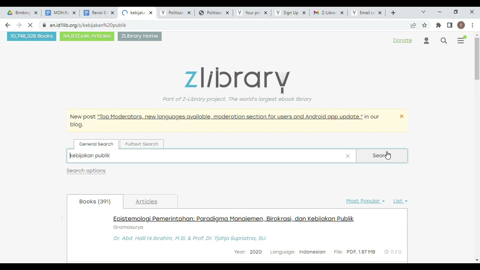The height and width of the screenshot is (270, 480).
Task: Open author Dr. Abd. Halil Hi.Ibrahim link
Action: click(x=149, y=238)
